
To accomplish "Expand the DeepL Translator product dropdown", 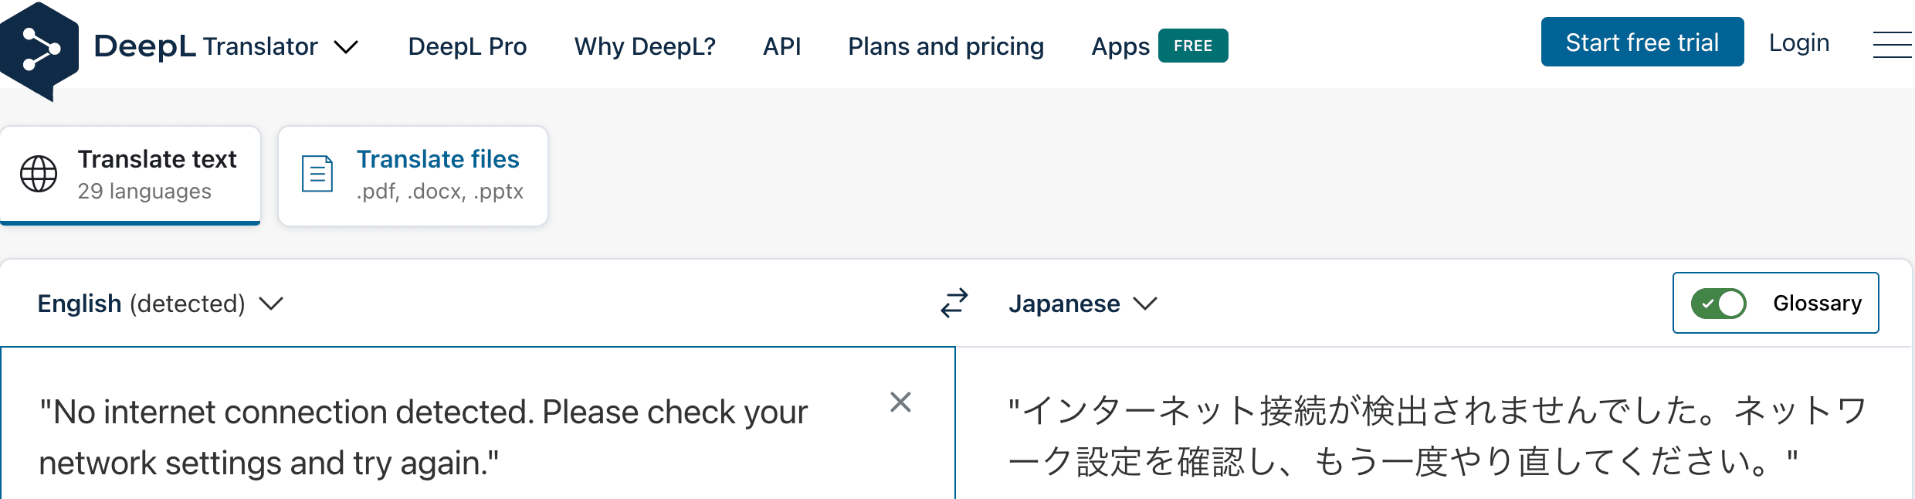I will point(346,47).
